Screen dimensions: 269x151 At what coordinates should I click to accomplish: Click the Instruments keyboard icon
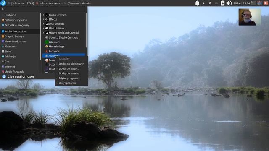[47, 24]
